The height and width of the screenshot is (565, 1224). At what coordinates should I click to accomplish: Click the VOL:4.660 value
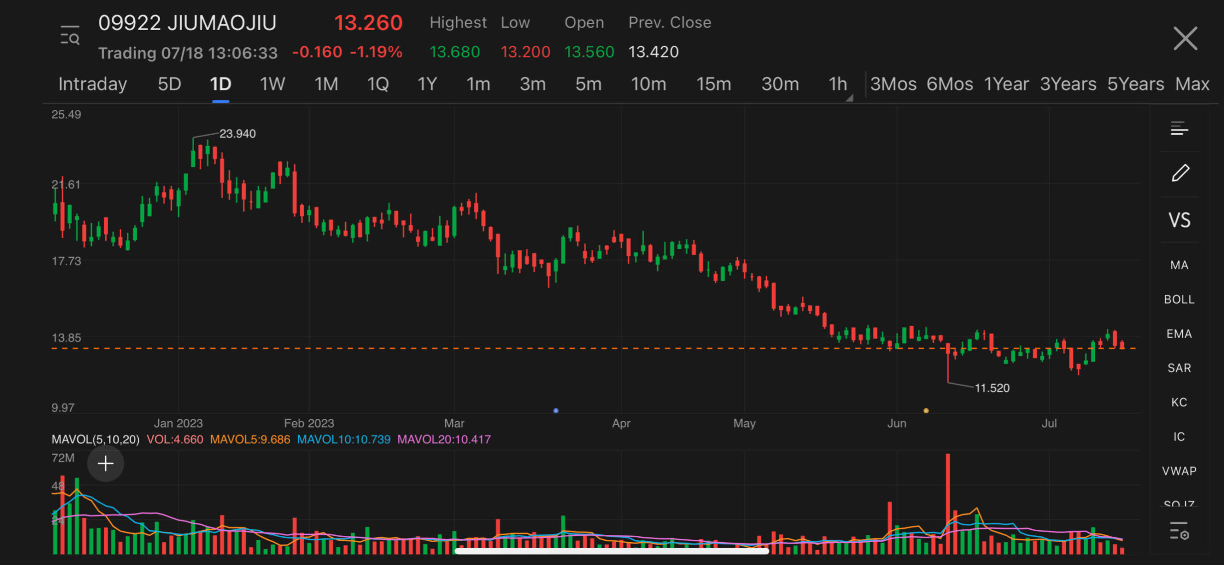[x=175, y=439]
